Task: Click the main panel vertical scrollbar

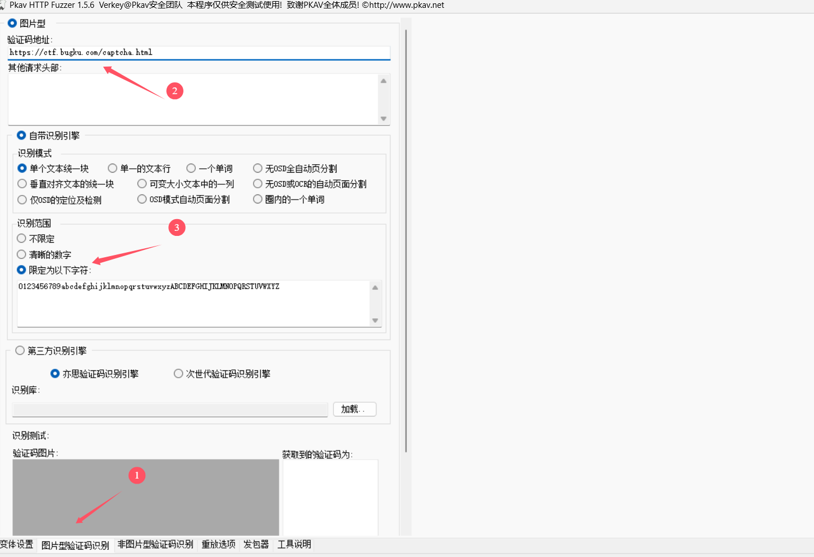Action: click(x=406, y=241)
